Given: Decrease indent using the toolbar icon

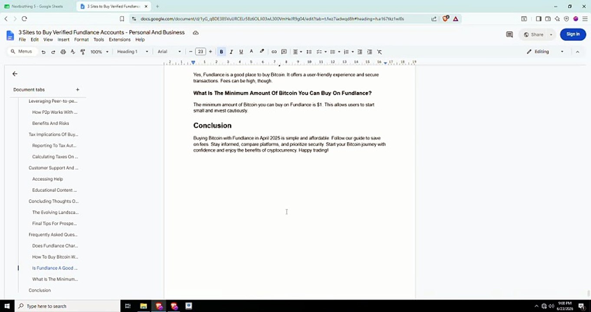Looking at the screenshot, I should 360,52.
